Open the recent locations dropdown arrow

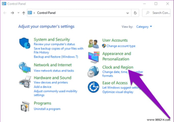click(x=18, y=13)
